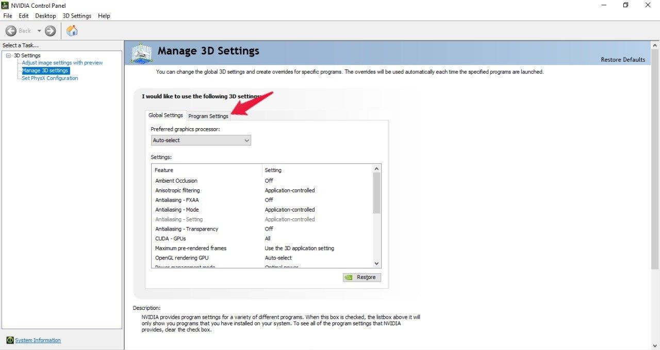Screen dimensions: 660x350
Task: Click the NVIDIA logo on Restore button
Action: pyautogui.click(x=349, y=277)
